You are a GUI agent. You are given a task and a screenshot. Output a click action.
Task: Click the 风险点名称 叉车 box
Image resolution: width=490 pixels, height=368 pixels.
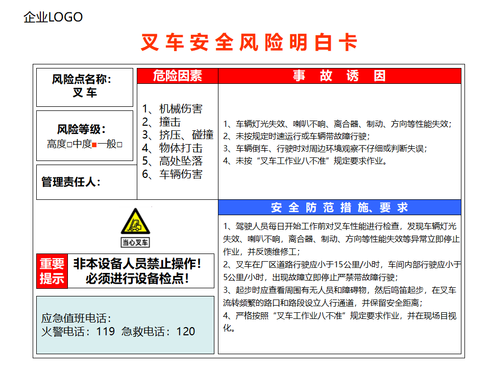tap(85, 86)
